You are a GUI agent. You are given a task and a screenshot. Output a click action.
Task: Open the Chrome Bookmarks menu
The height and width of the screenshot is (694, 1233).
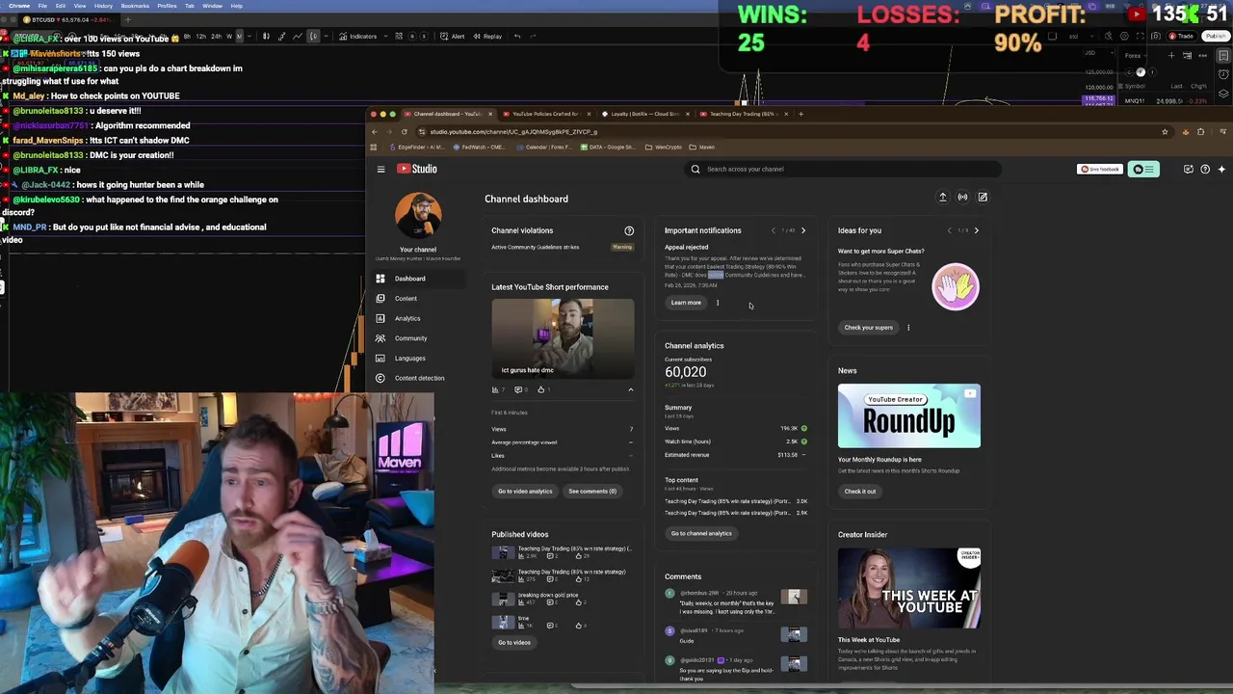click(135, 6)
